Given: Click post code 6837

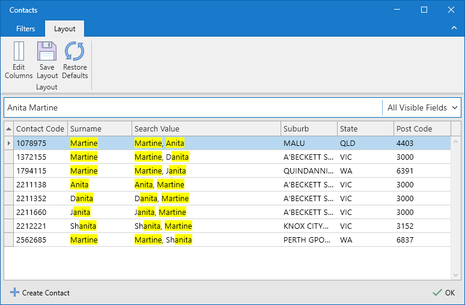Looking at the screenshot, I should tap(405, 240).
